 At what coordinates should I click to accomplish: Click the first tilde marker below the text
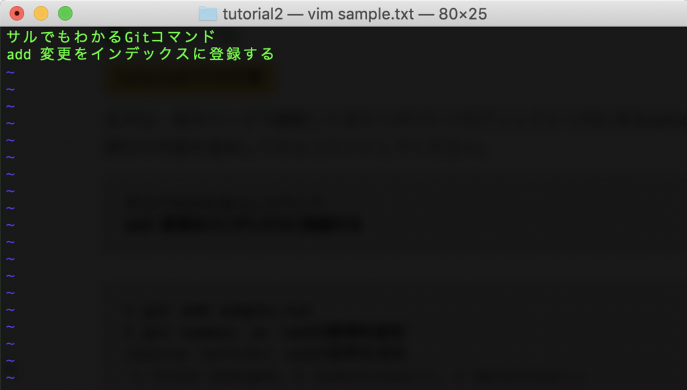coord(11,72)
